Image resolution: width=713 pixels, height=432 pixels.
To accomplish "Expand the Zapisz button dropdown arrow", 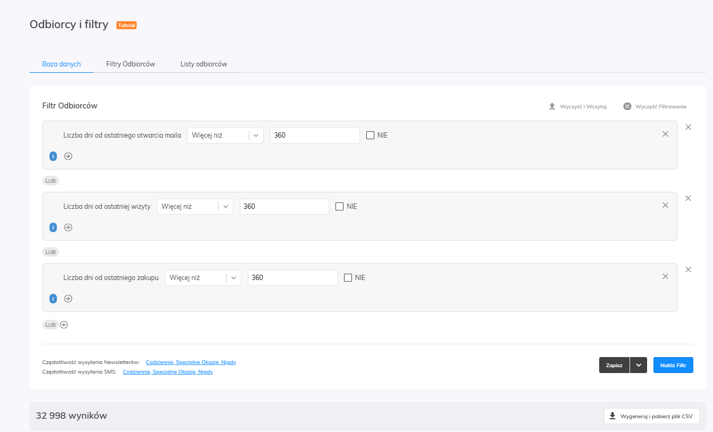I will point(639,365).
